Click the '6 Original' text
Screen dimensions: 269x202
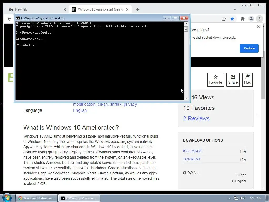click(x=239, y=181)
